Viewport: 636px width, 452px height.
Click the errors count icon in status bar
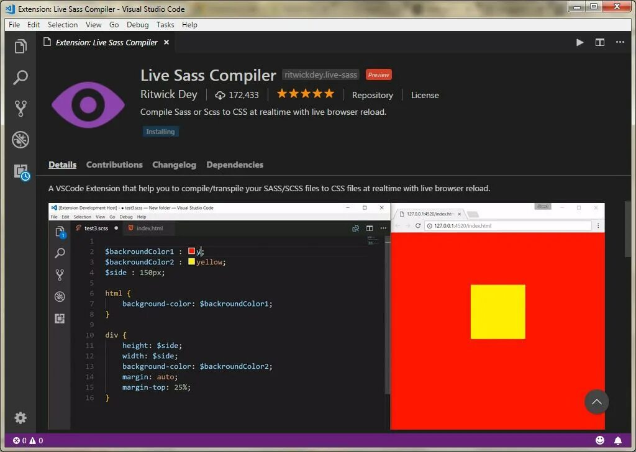click(x=16, y=440)
